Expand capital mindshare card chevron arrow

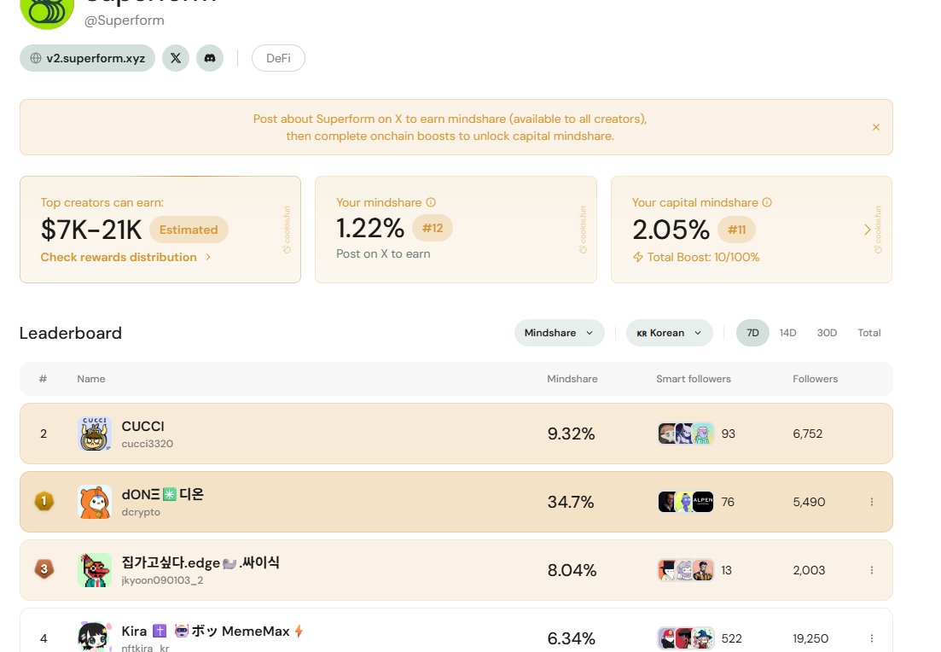click(x=867, y=230)
